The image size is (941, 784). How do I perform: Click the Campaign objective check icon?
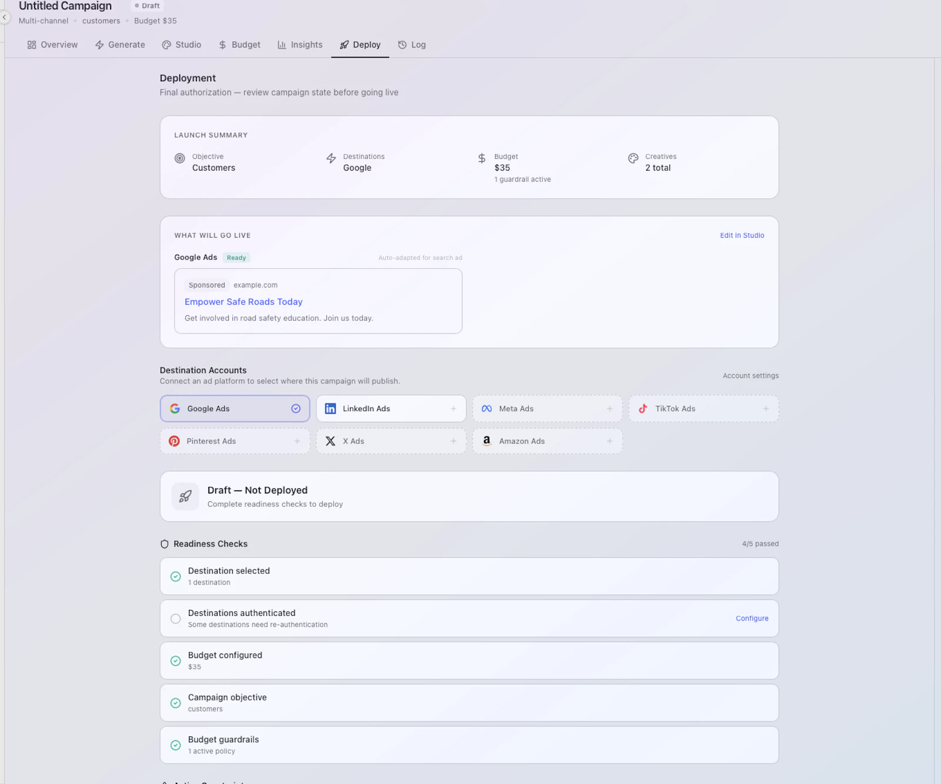click(x=175, y=703)
